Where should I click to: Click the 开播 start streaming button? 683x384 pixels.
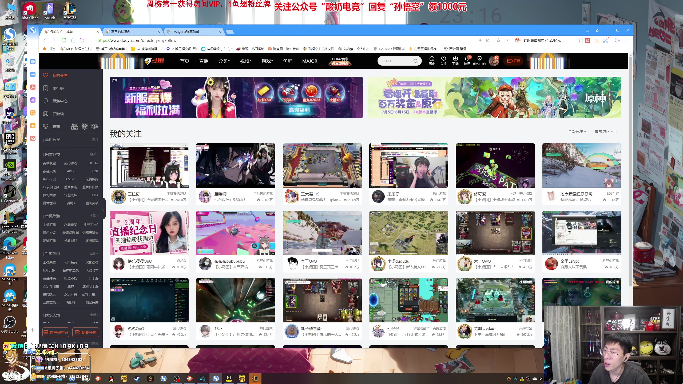click(514, 61)
